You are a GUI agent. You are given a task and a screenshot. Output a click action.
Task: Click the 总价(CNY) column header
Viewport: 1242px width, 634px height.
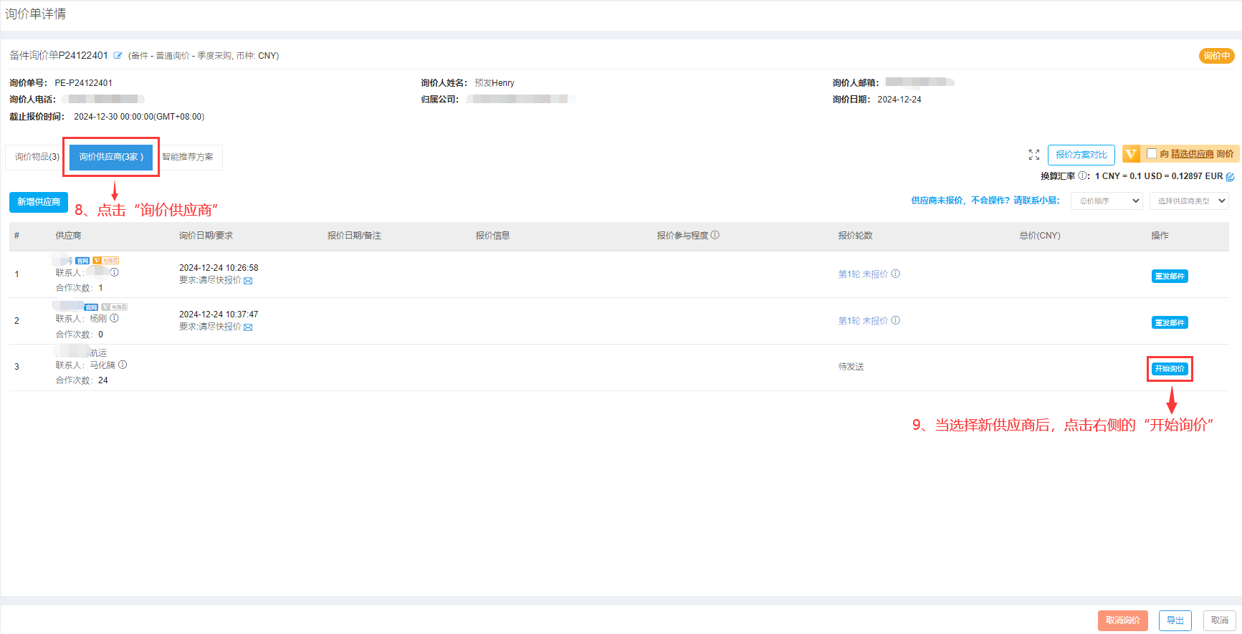(1040, 235)
